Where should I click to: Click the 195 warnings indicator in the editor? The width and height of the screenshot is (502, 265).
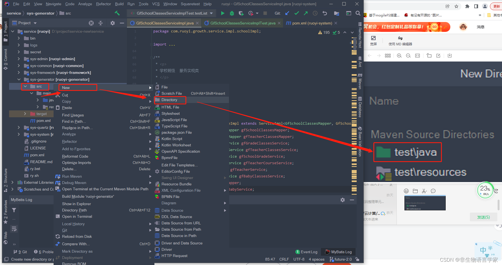click(324, 32)
